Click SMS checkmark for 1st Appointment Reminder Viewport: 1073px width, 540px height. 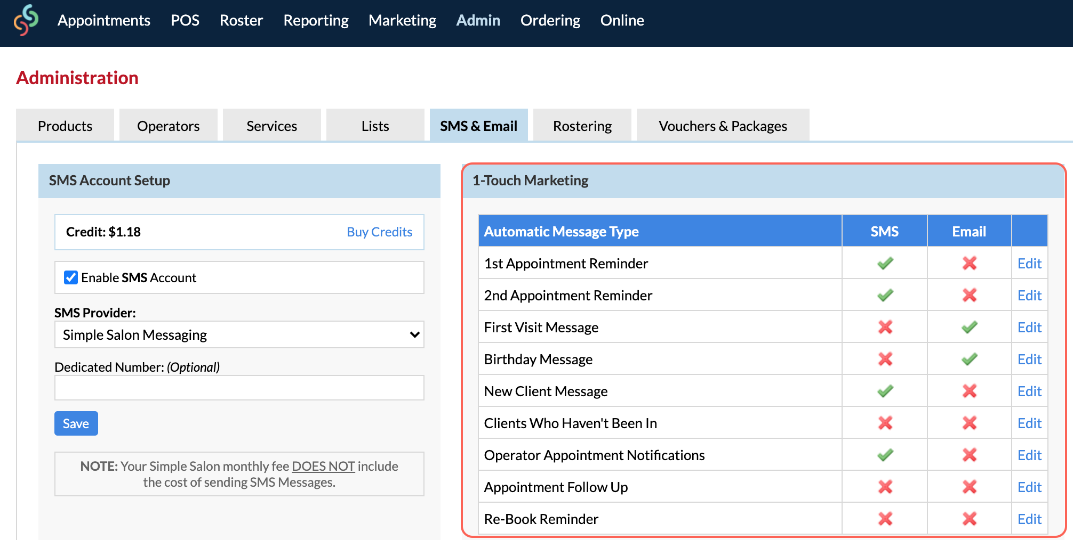click(885, 263)
